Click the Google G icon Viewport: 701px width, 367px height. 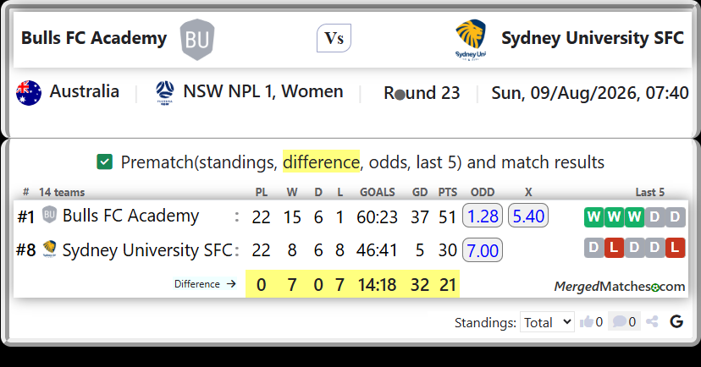676,321
